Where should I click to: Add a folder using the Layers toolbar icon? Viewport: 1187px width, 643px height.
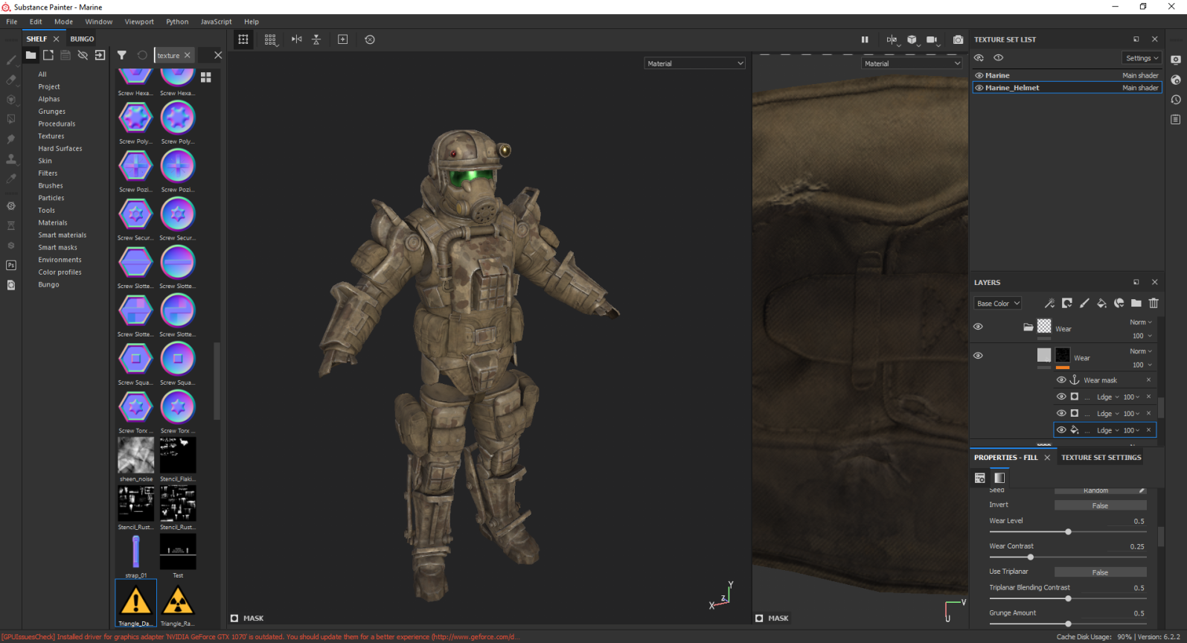coord(1136,303)
